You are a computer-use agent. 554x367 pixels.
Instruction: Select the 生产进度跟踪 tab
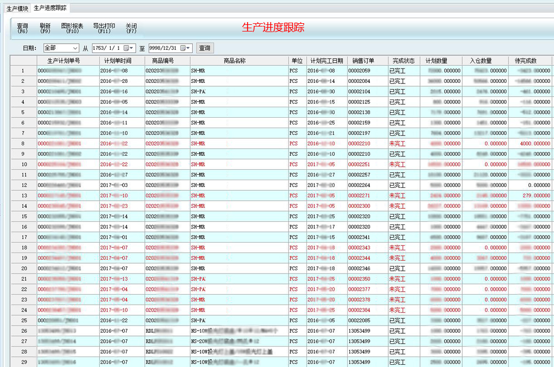click(50, 8)
